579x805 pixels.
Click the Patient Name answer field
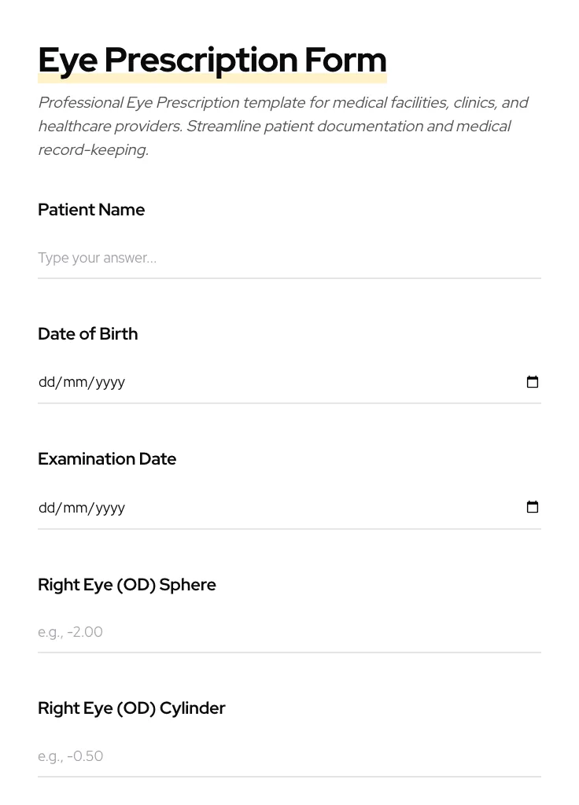pos(289,258)
